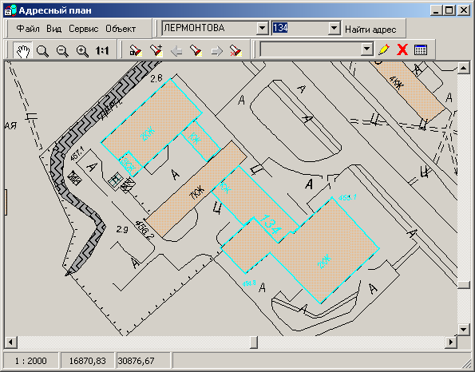Click the yellow pencil edit icon
The height and width of the screenshot is (372, 475).
(384, 49)
